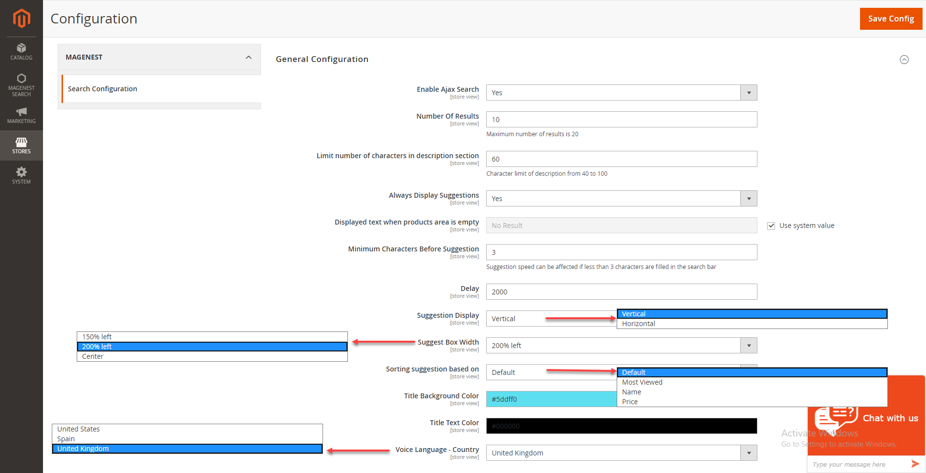Screen dimensions: 926x473
Task: Open the Magenest Search sidebar icon
Action: [22, 84]
